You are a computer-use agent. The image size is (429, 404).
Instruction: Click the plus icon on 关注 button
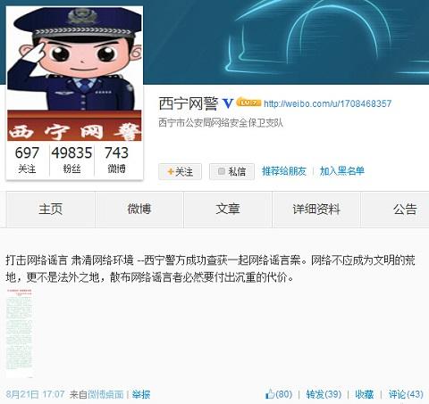coord(171,171)
